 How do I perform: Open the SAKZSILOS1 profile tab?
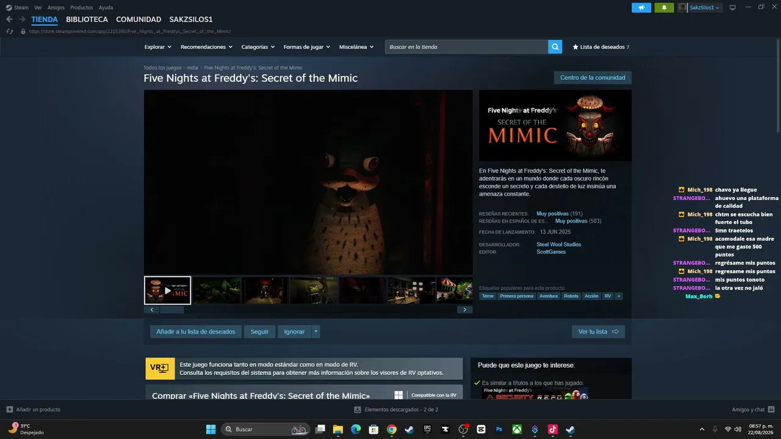pyautogui.click(x=191, y=20)
